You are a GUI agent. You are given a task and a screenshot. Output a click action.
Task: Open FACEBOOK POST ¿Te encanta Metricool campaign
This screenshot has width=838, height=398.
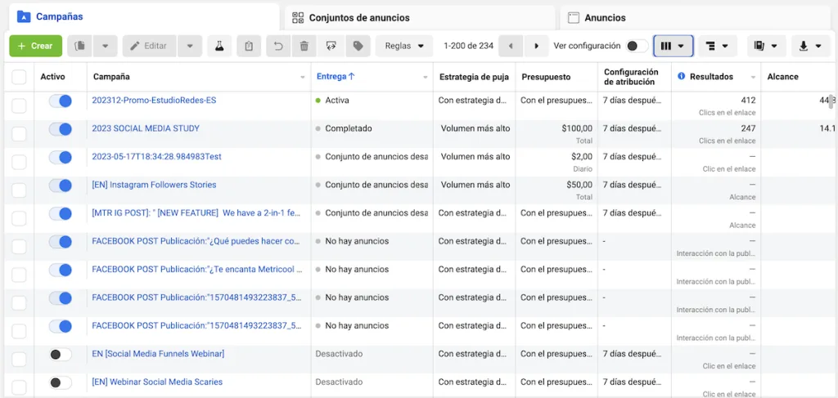coord(197,270)
